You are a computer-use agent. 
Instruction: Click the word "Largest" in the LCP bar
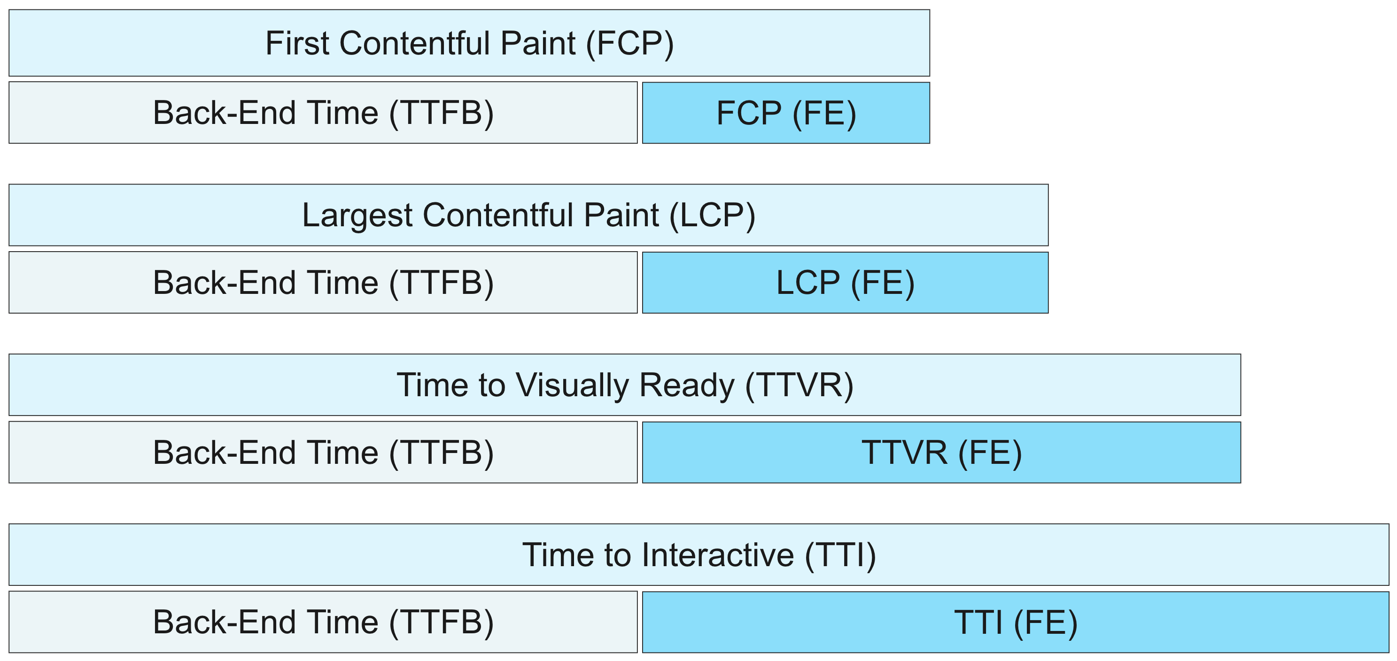(357, 215)
